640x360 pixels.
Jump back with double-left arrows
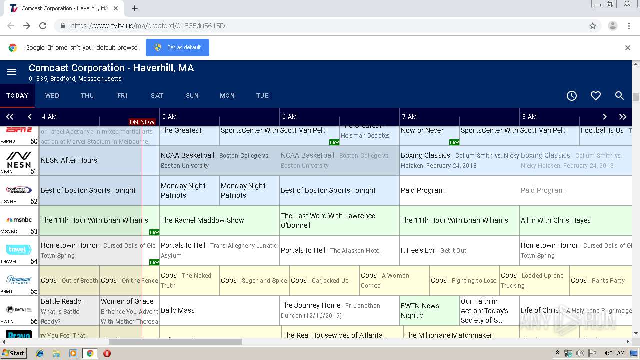pos(10,117)
